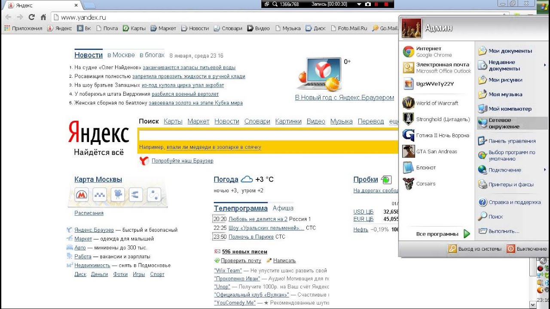Click Написать mail link

pos(284,261)
